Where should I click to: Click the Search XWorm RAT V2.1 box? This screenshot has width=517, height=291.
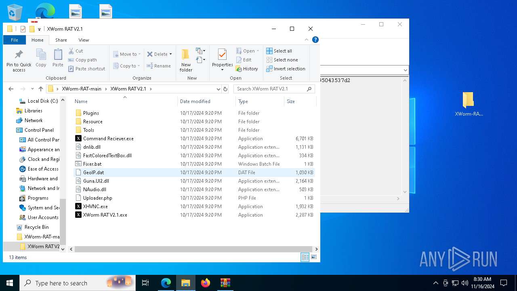point(274,89)
